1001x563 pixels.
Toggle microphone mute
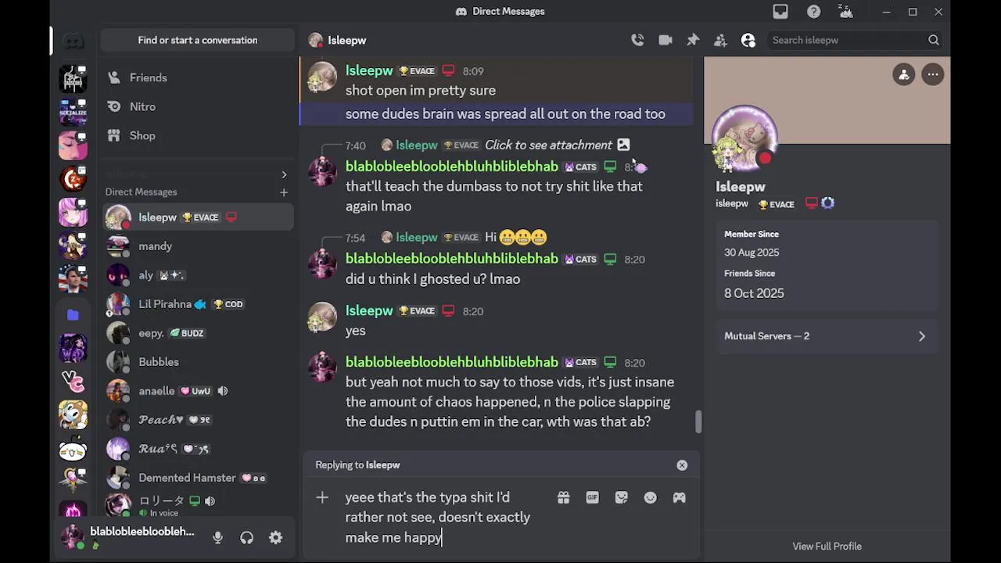coord(217,537)
